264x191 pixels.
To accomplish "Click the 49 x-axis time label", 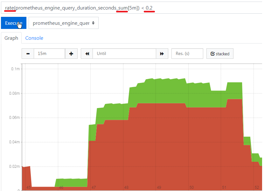I will click(x=159, y=188).
